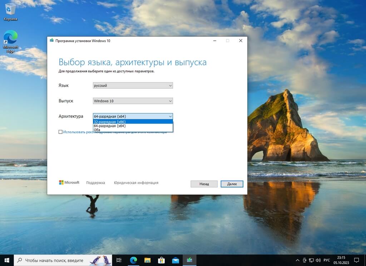
Task: Expand the Выпуск (edition) dropdown
Action: [x=170, y=101]
